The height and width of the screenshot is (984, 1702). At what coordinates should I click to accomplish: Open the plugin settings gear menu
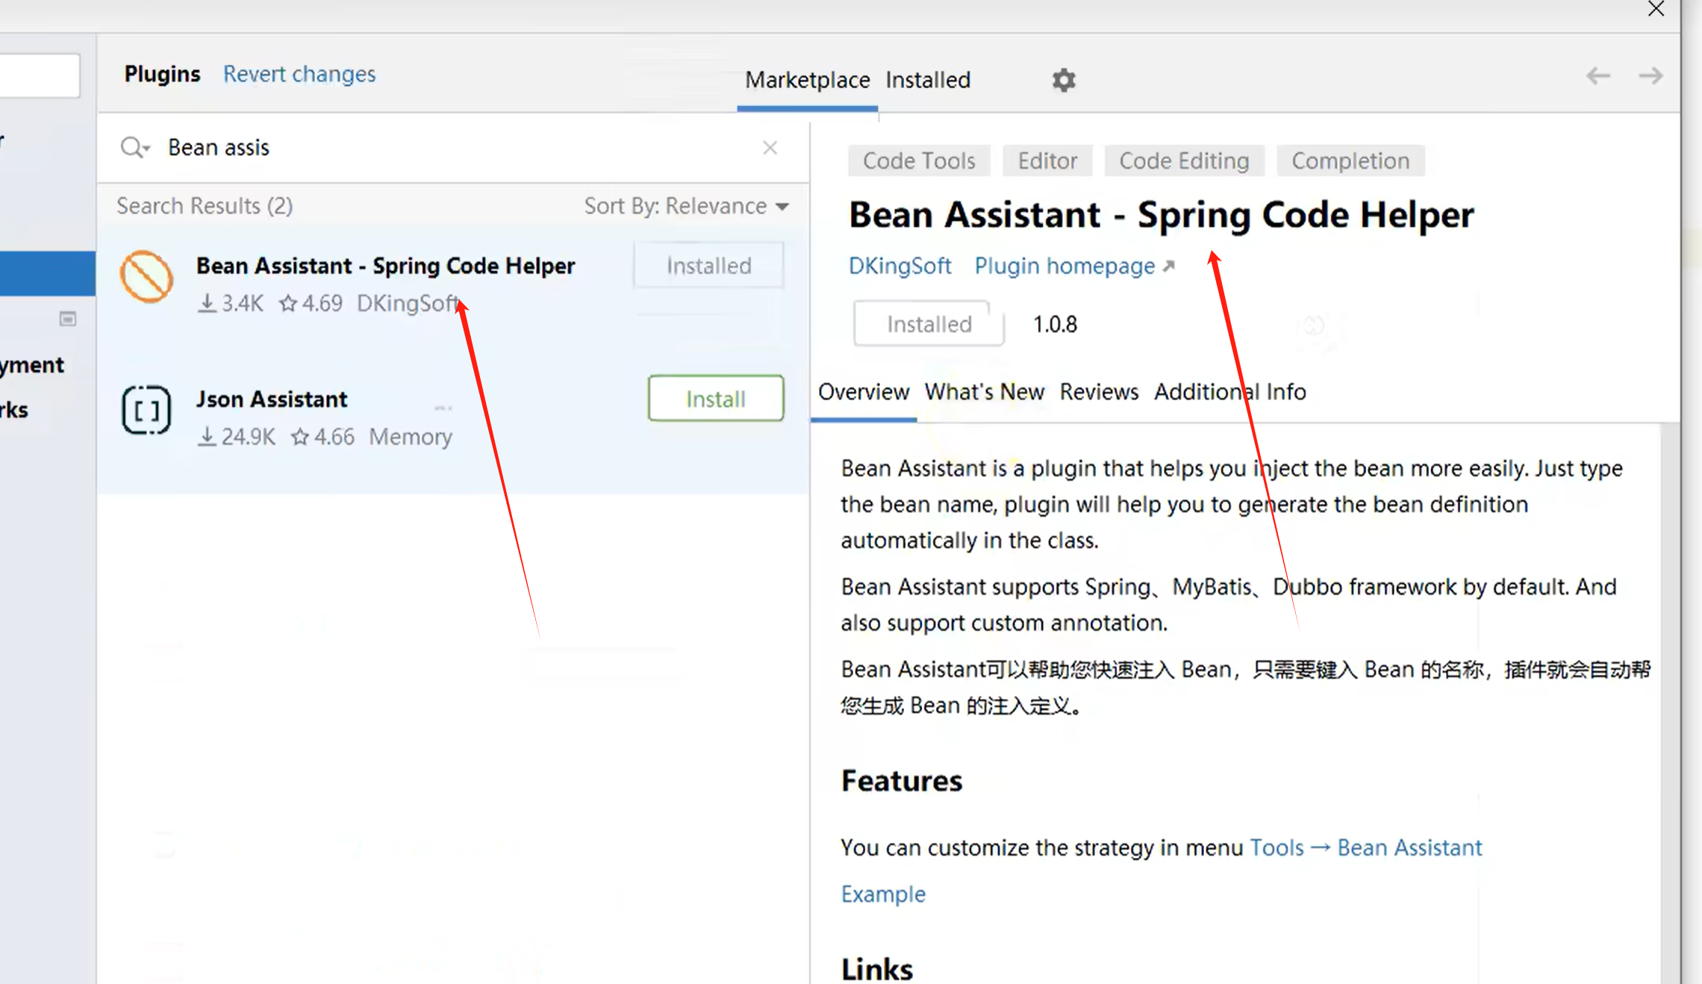pos(1063,79)
